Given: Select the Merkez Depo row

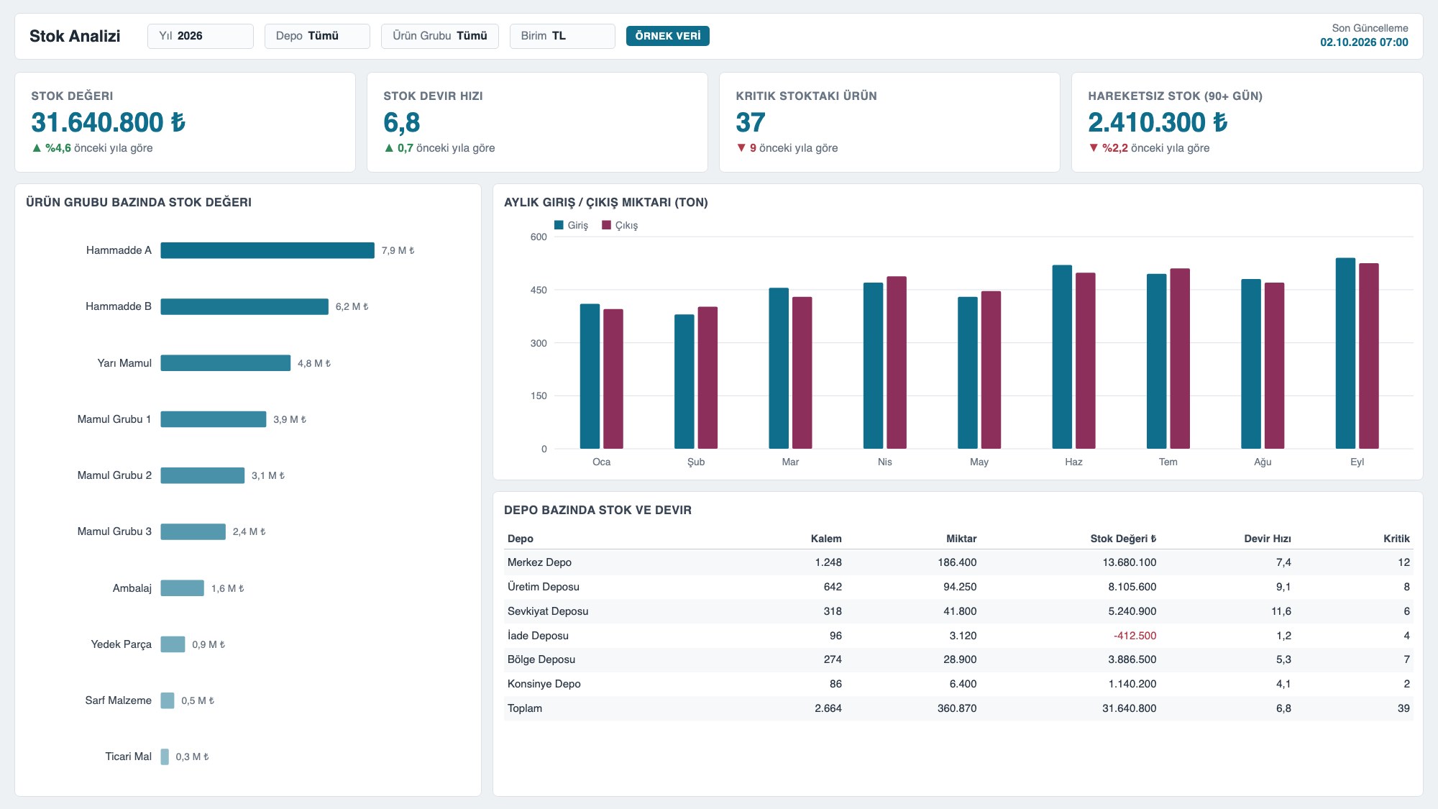Looking at the screenshot, I should (x=958, y=562).
